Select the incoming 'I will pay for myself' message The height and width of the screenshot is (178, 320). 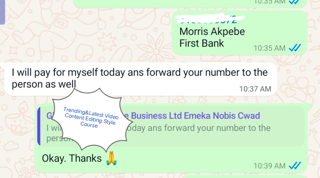tap(140, 78)
